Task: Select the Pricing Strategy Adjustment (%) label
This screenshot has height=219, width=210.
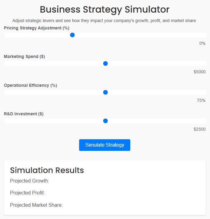Action: click(x=36, y=28)
